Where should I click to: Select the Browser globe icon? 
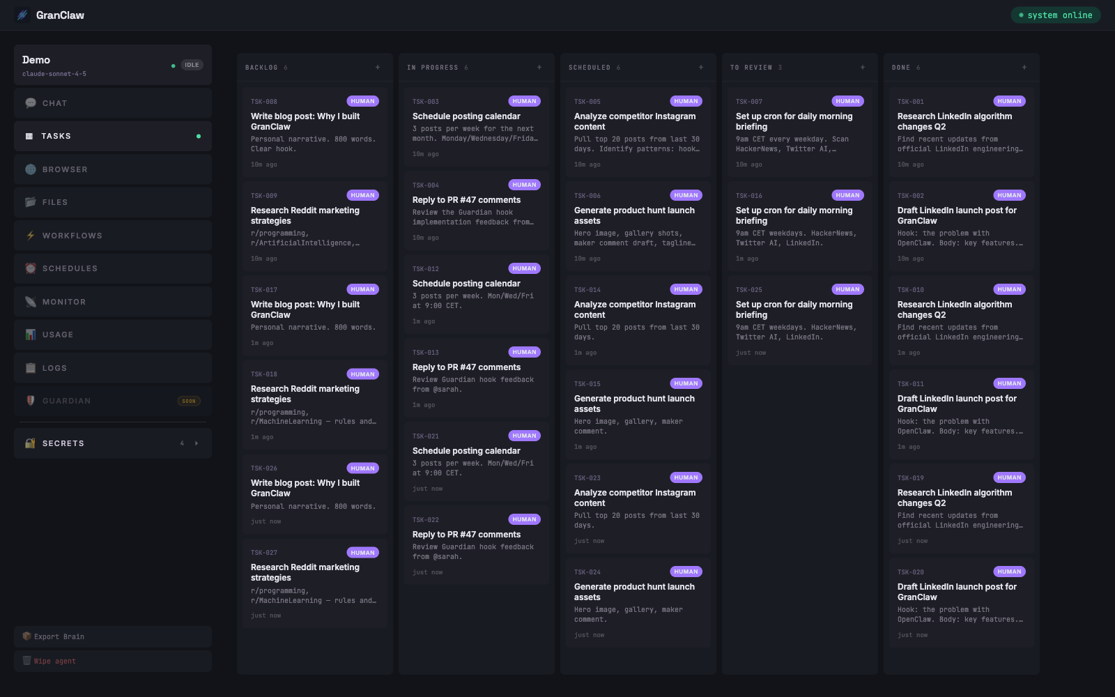pyautogui.click(x=30, y=169)
